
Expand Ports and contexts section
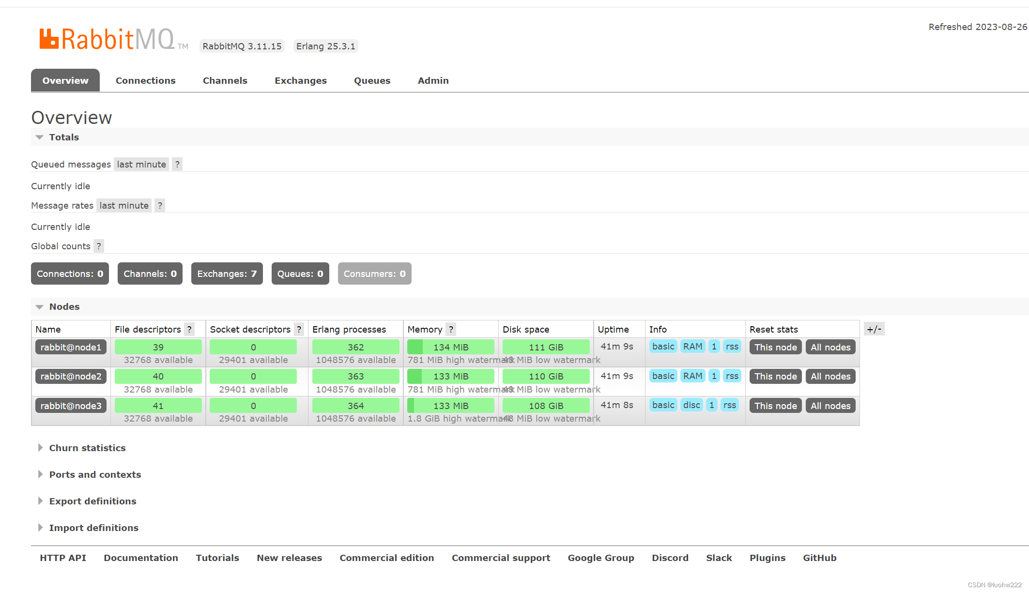pyautogui.click(x=95, y=475)
